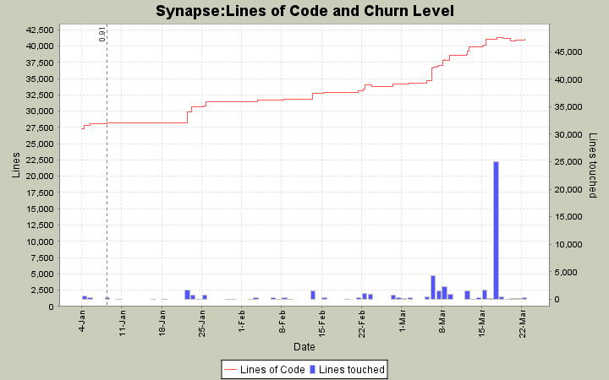This screenshot has height=380, width=609.
Task: Click the 'Date' x-axis title
Action: point(304,347)
